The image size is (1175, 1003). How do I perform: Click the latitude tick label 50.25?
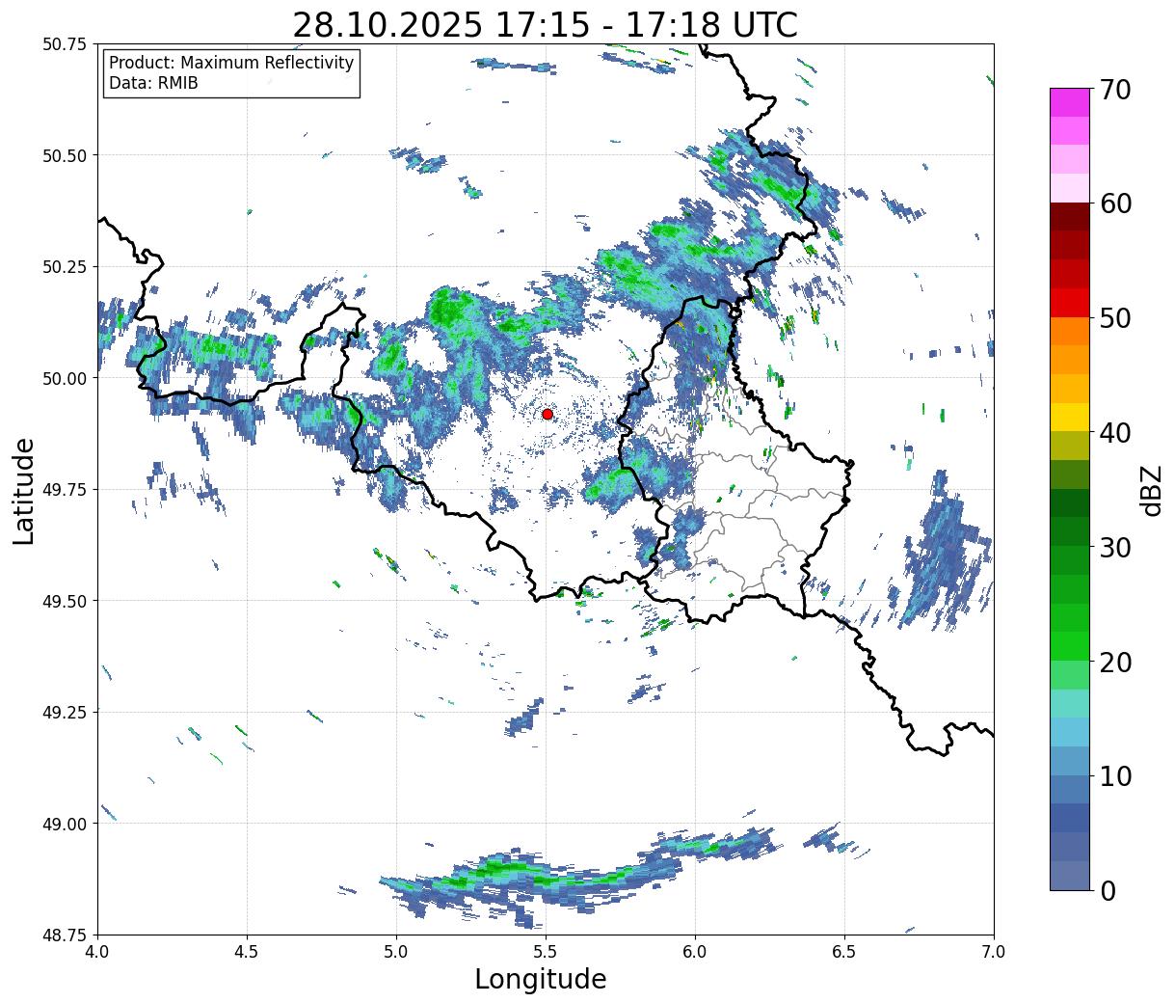pos(65,267)
